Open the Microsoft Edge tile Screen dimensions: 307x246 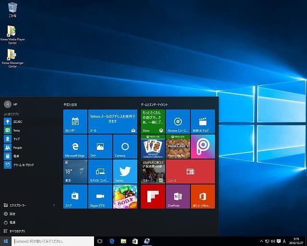click(x=75, y=147)
